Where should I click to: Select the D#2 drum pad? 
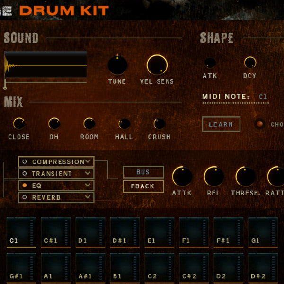pyautogui.click(x=263, y=268)
